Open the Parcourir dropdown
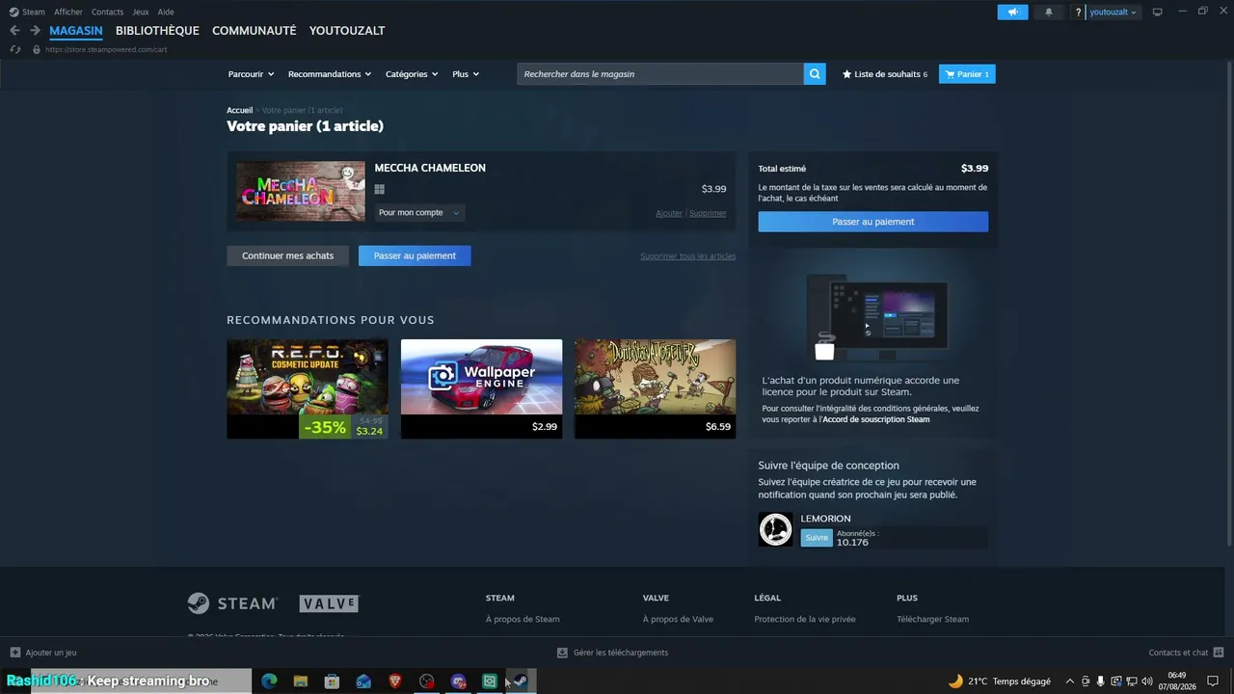The image size is (1234, 694). 251,74
